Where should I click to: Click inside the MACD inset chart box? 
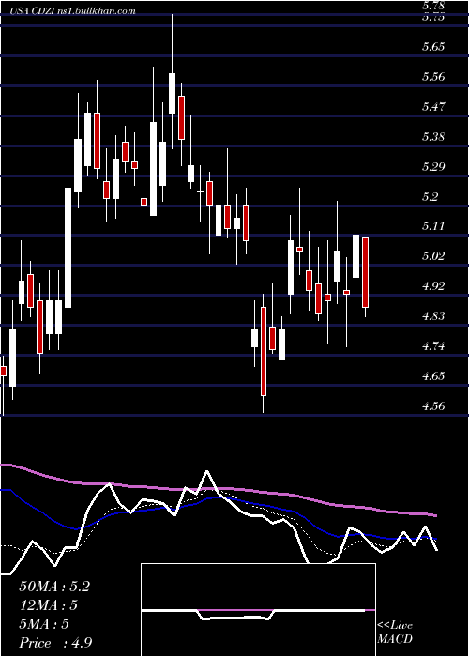pos(258,610)
